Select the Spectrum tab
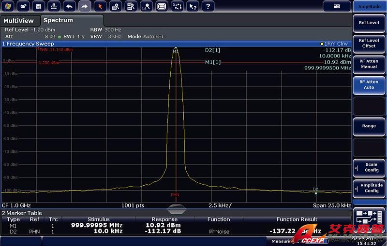The width and height of the screenshot is (387, 246). click(58, 20)
